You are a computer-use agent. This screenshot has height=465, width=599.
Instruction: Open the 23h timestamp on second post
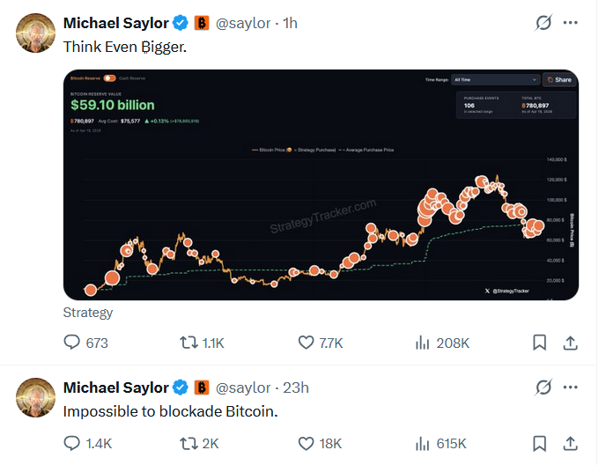298,387
